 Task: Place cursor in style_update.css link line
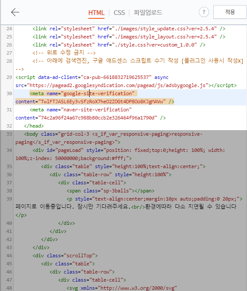coord(129,29)
